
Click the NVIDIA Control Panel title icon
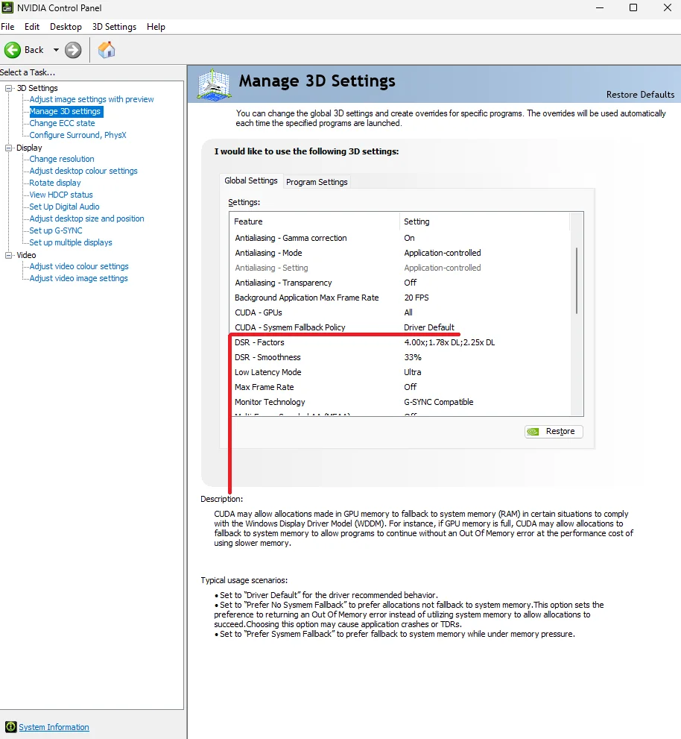click(x=7, y=7)
